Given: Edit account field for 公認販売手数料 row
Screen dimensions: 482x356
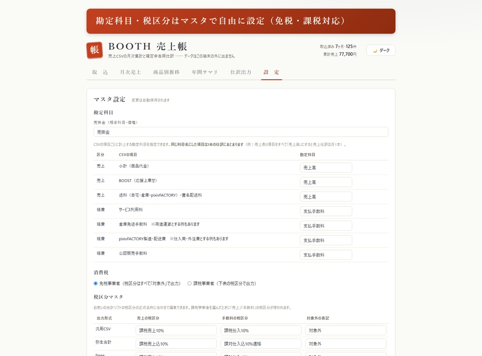Looking at the screenshot, I should (x=326, y=255).
